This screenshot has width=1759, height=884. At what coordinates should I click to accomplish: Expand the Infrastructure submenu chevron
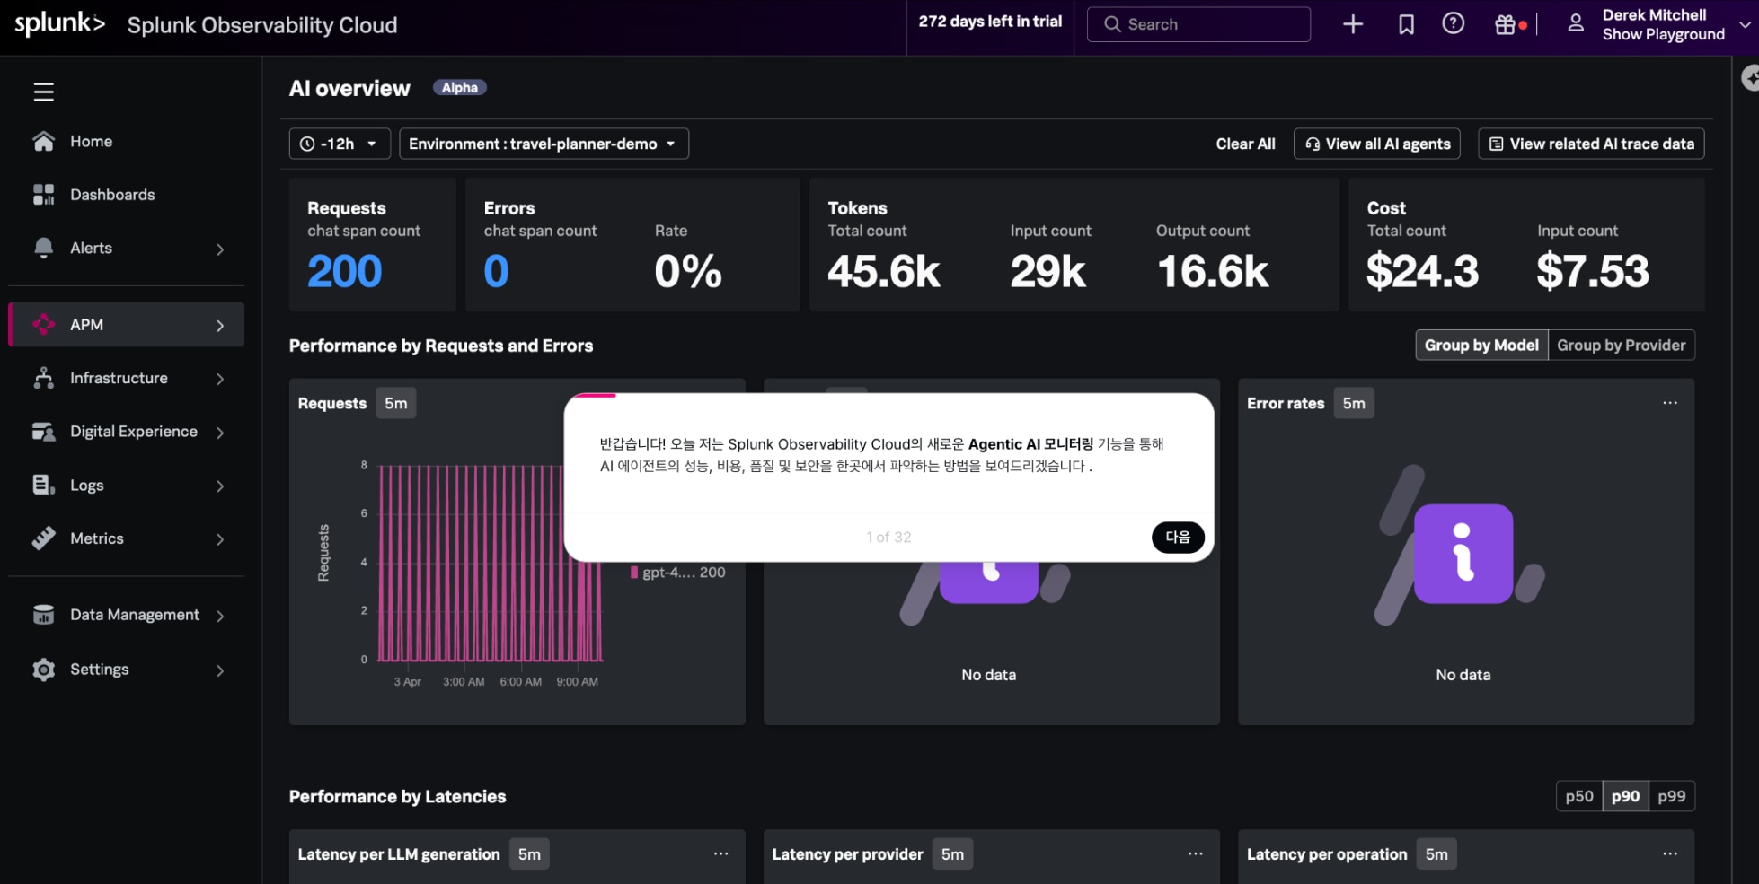tap(220, 379)
